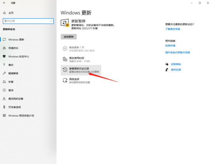
Task: Maximize the Settings window
Action: click(x=200, y=3)
